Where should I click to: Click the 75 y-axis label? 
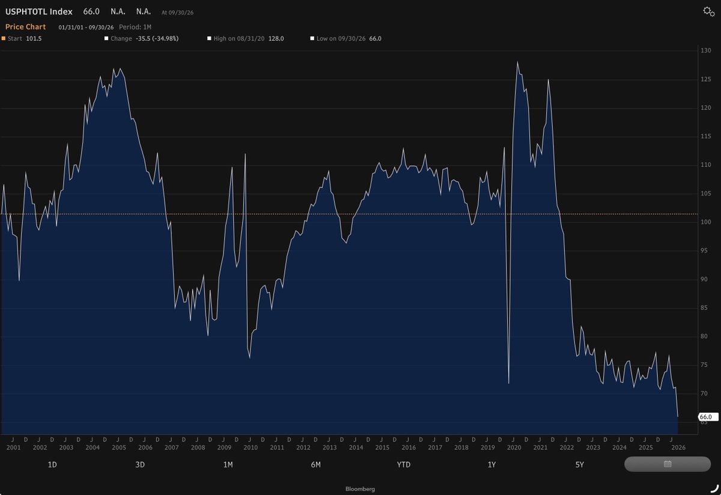point(704,365)
